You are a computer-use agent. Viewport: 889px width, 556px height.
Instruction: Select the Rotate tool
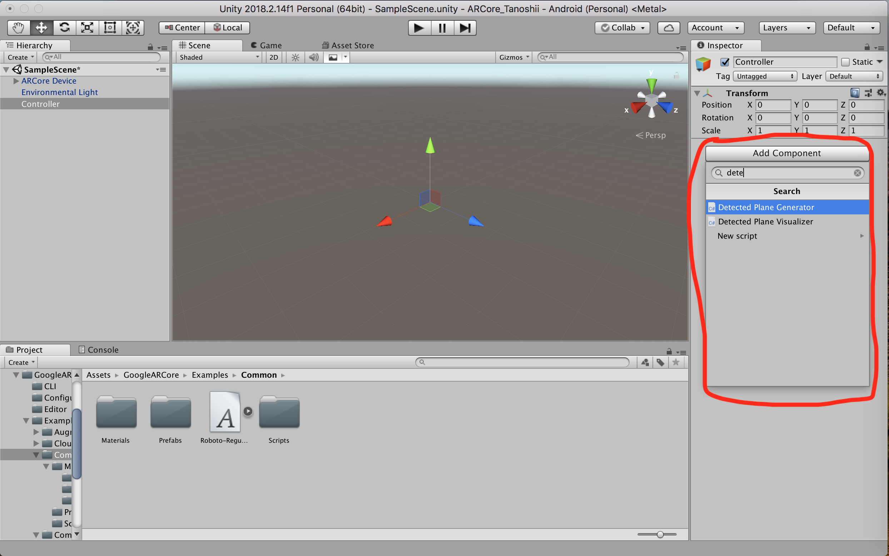coord(64,28)
